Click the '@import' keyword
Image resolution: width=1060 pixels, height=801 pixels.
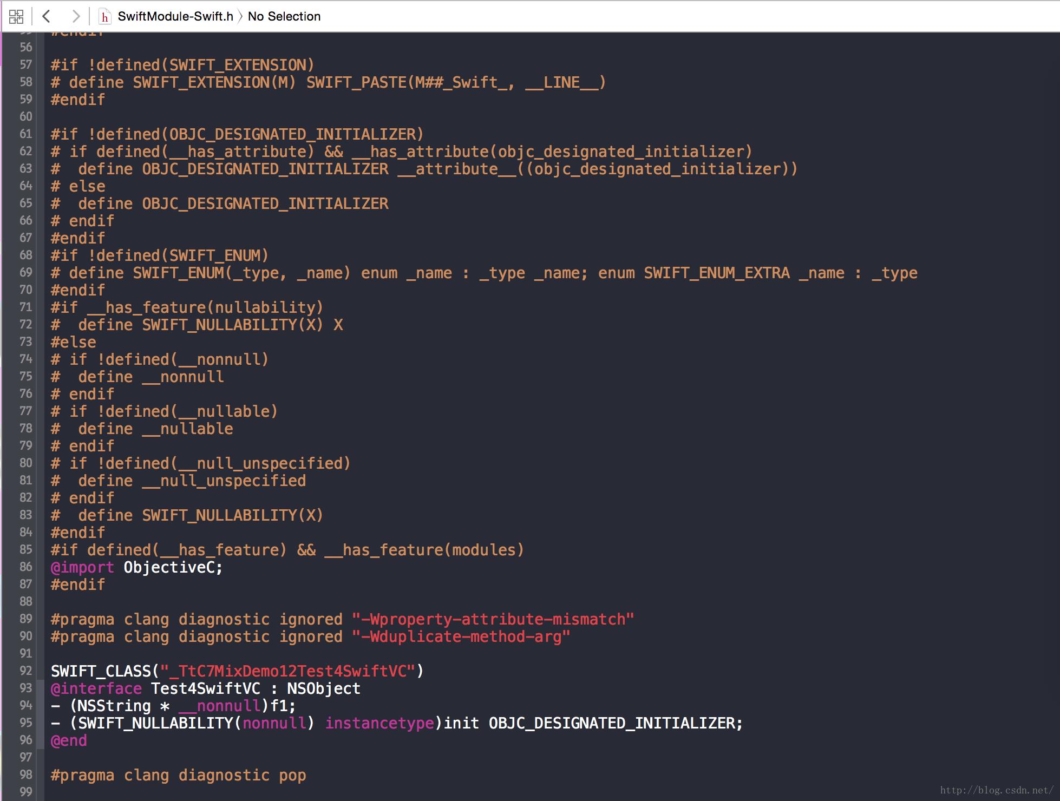82,568
